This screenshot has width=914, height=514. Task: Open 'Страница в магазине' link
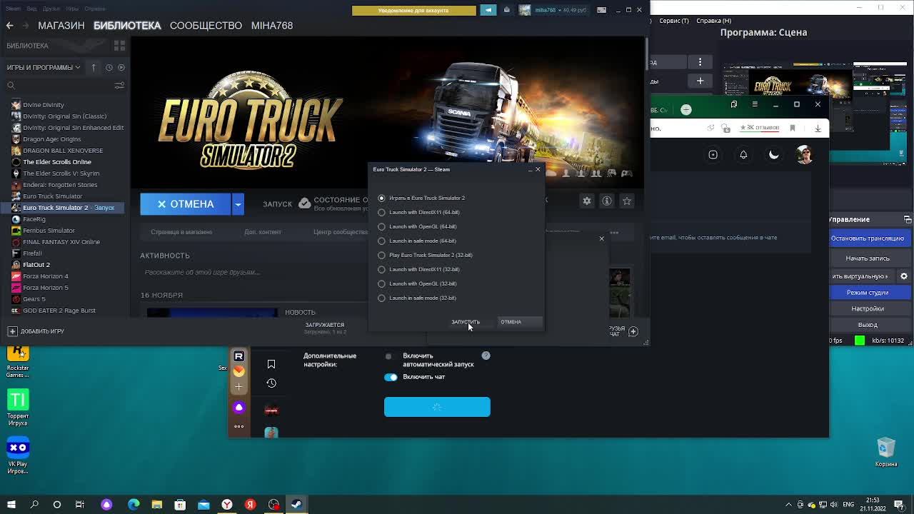click(x=181, y=232)
